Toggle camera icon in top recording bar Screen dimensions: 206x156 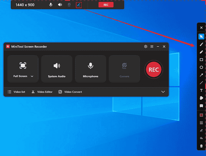[x=69, y=5]
